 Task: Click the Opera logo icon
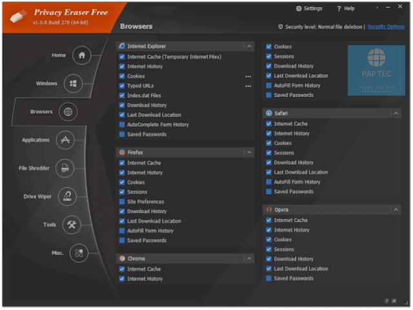268,210
